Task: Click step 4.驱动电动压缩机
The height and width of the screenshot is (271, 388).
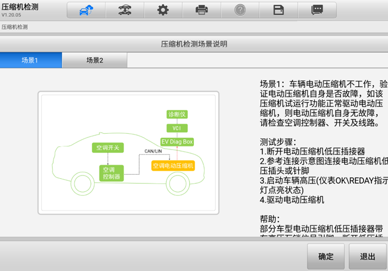Action: (x=292, y=200)
